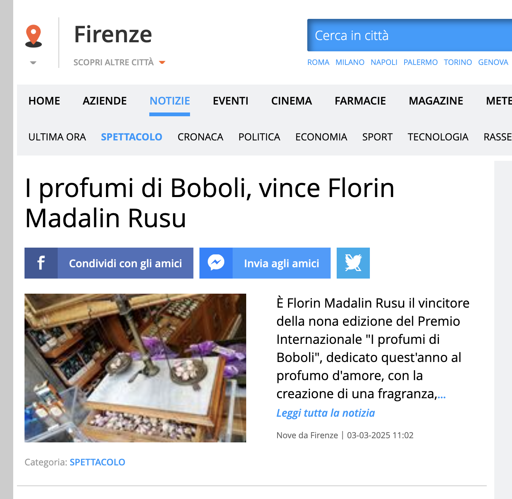Open the perfume scales article thumbnail
512x499 pixels.
tap(135, 368)
